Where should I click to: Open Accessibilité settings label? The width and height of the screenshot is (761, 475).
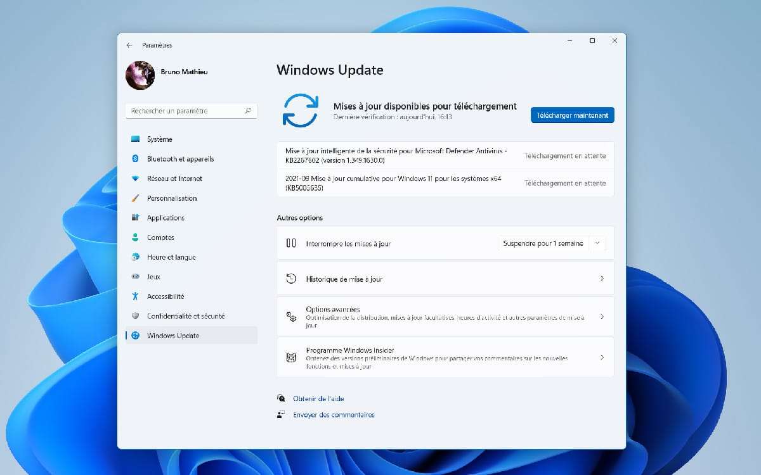click(x=166, y=296)
